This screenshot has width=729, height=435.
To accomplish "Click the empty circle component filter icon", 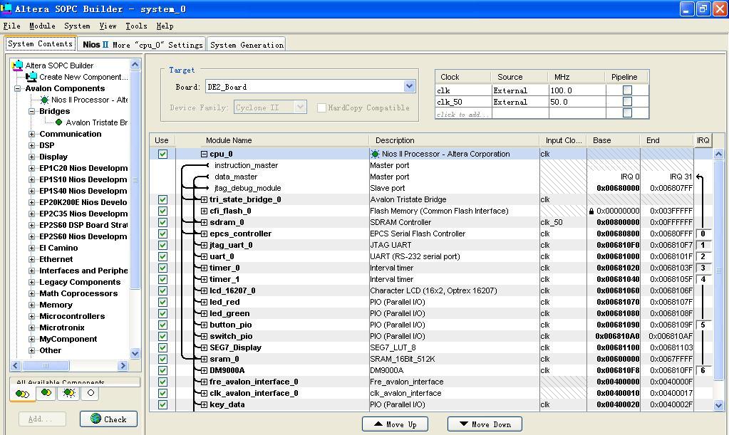I will click(91, 393).
